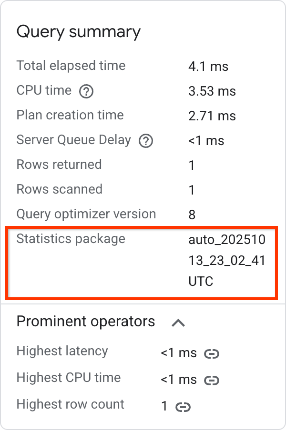Viewport: 286px width, 430px height.
Task: Click the Total elapsed time value 4.1 ms
Action: pos(208,67)
